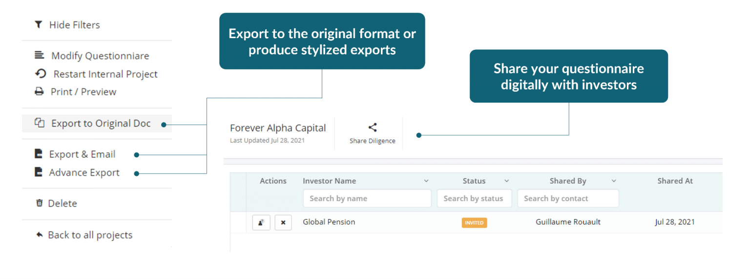Click into Search by contact box
The height and width of the screenshot is (279, 750).
tap(567, 198)
